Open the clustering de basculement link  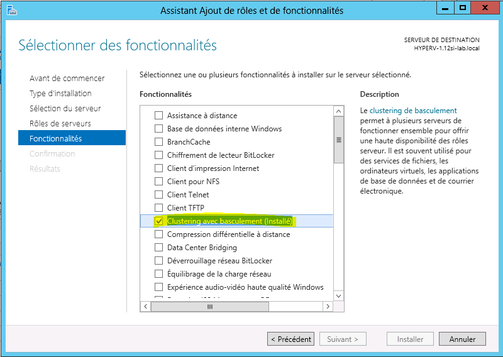413,111
